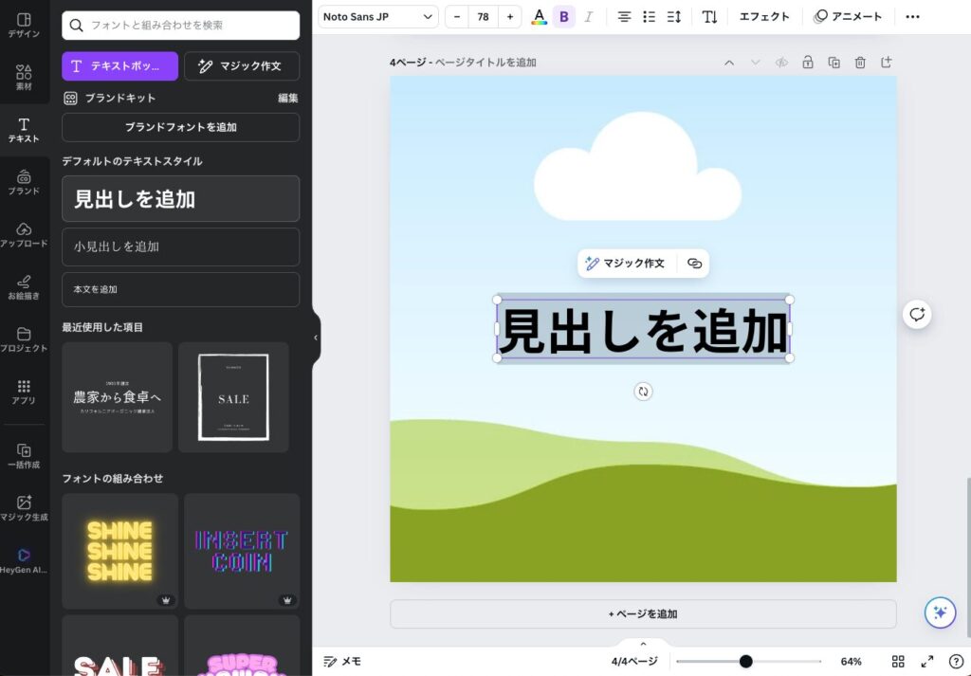Toggle italic formatting in the toolbar
This screenshot has width=971, height=676.
[589, 17]
